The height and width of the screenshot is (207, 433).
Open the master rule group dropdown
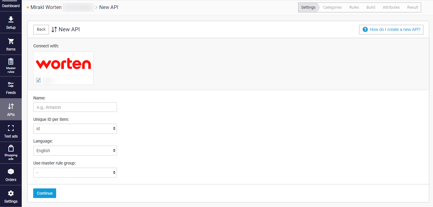click(x=75, y=173)
